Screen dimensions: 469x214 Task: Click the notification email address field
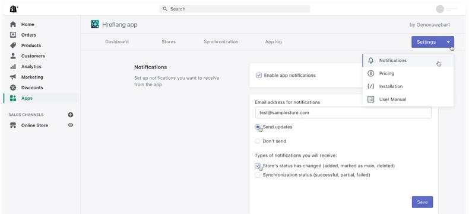coord(343,113)
